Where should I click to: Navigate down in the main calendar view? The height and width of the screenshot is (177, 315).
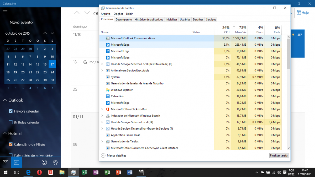(x=87, y=13)
